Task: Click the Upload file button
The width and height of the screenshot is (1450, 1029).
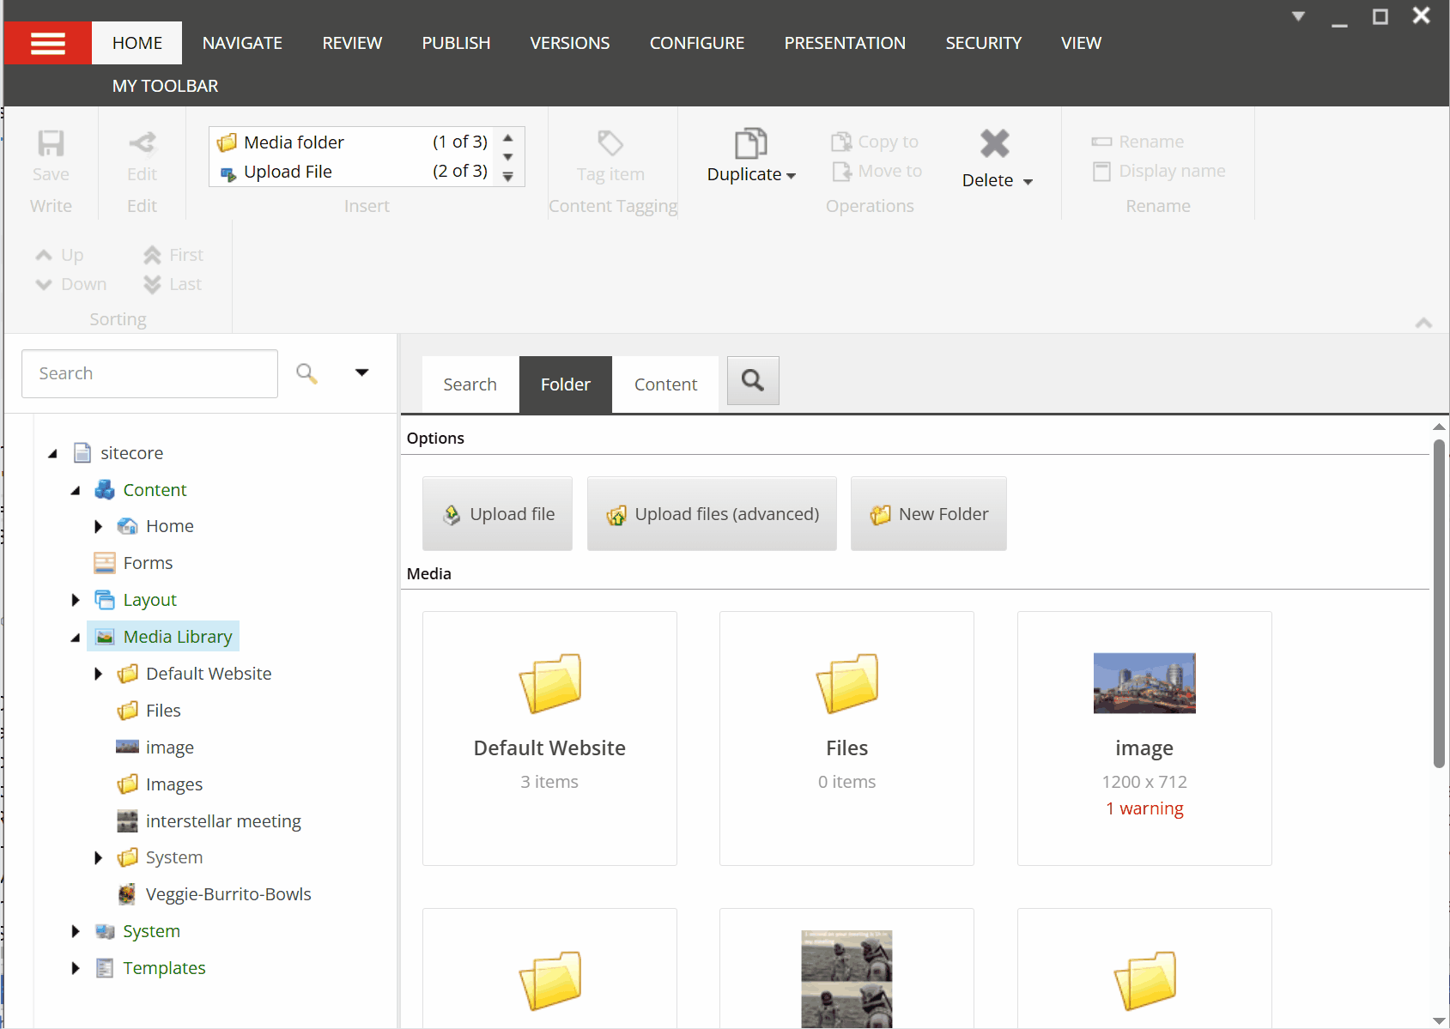Action: pos(498,514)
